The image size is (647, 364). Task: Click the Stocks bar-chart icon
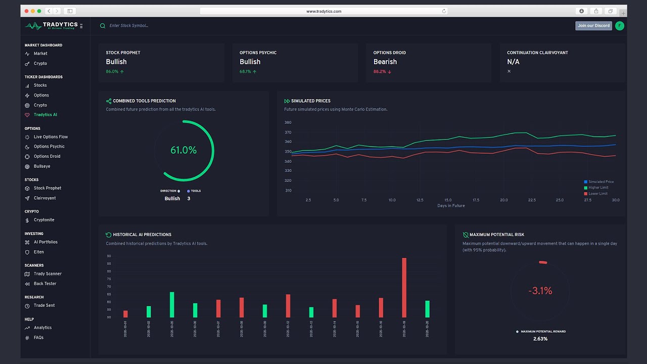click(x=27, y=85)
